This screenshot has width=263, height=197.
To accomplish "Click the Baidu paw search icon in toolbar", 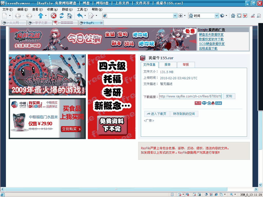I will coord(233,16).
